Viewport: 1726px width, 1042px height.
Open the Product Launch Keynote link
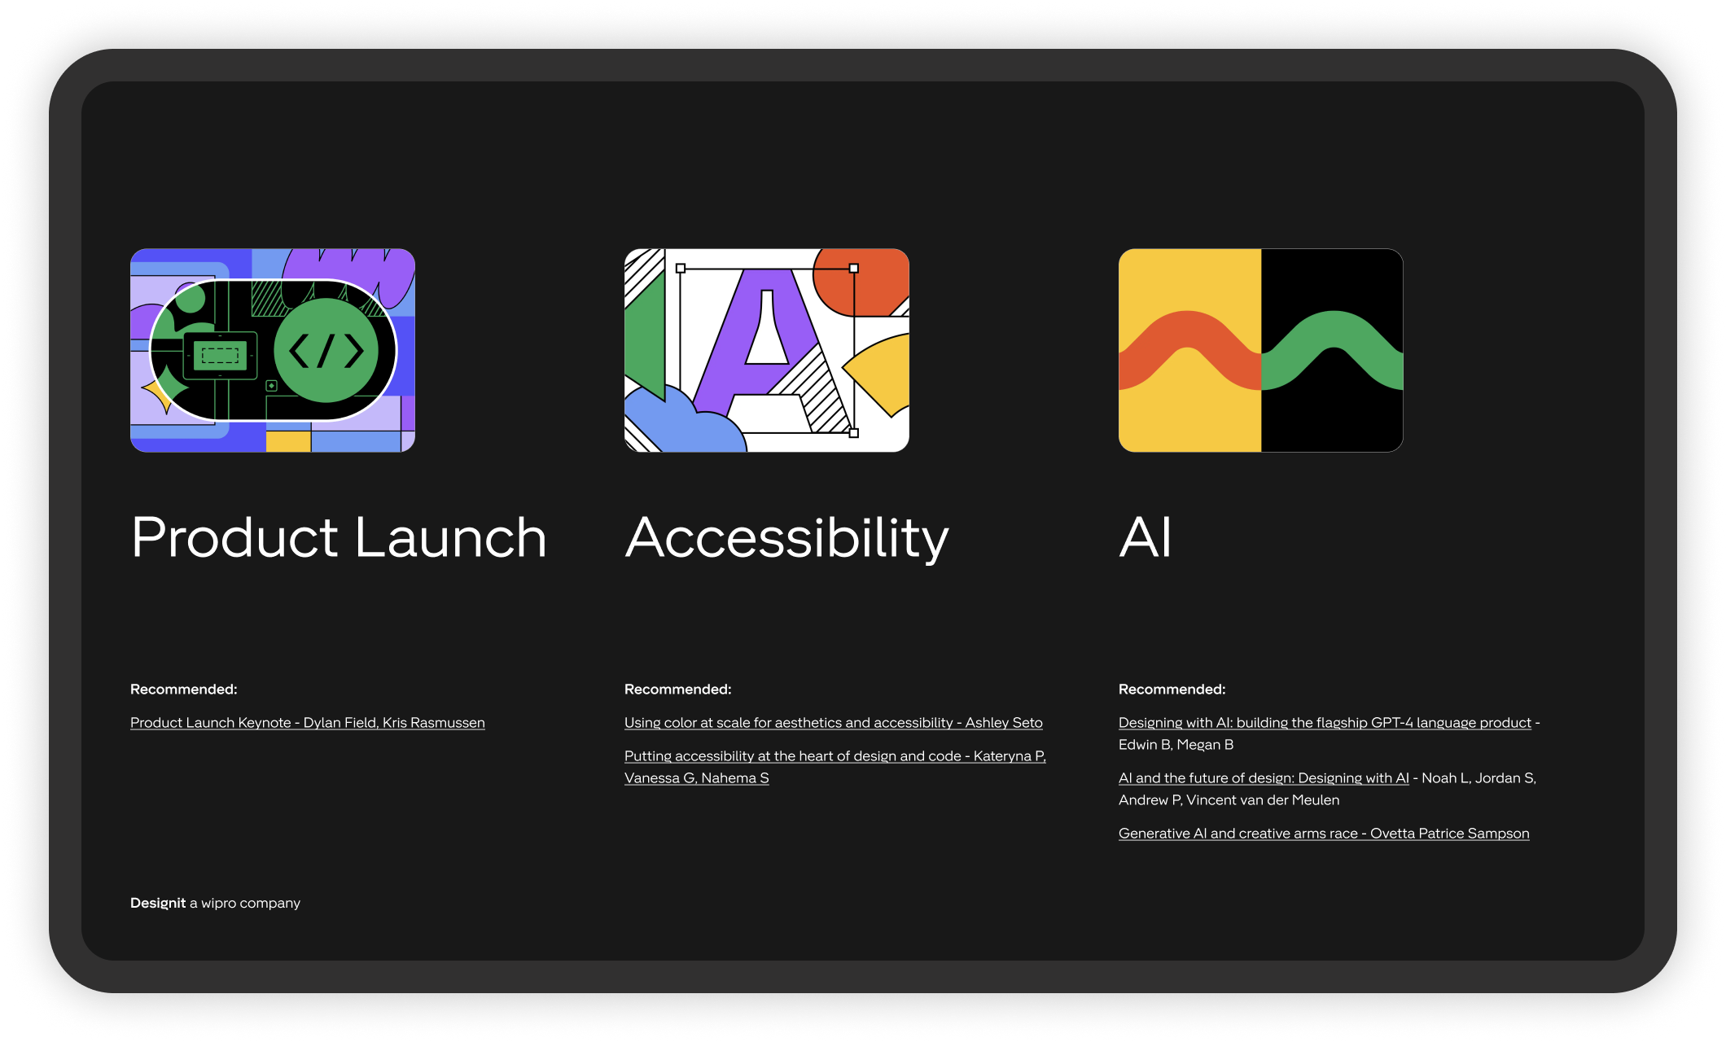tap(307, 723)
